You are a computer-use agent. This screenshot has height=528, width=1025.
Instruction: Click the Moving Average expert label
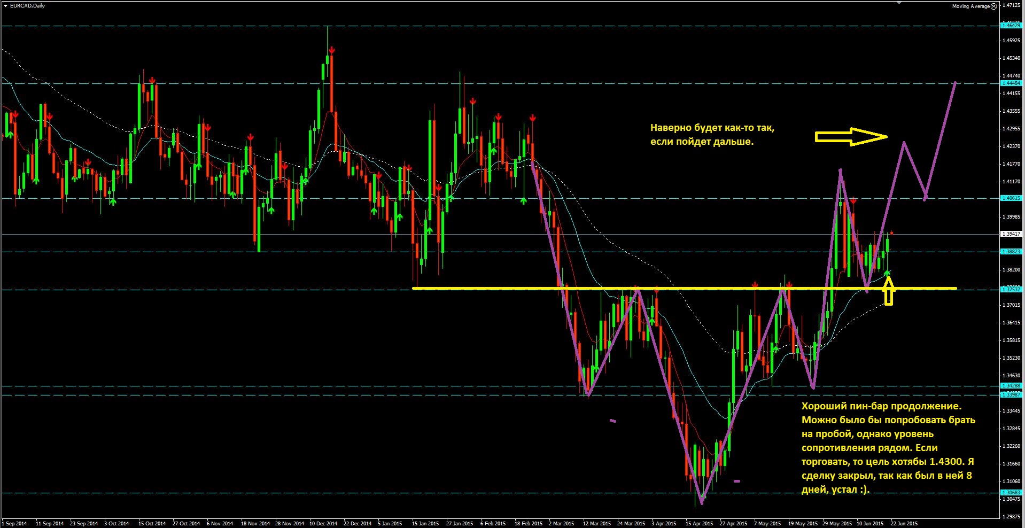coord(971,6)
